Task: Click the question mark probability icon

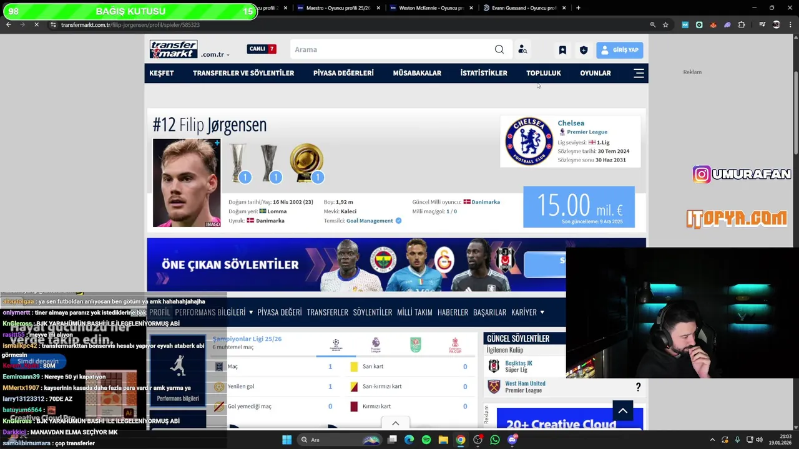Action: (638, 387)
